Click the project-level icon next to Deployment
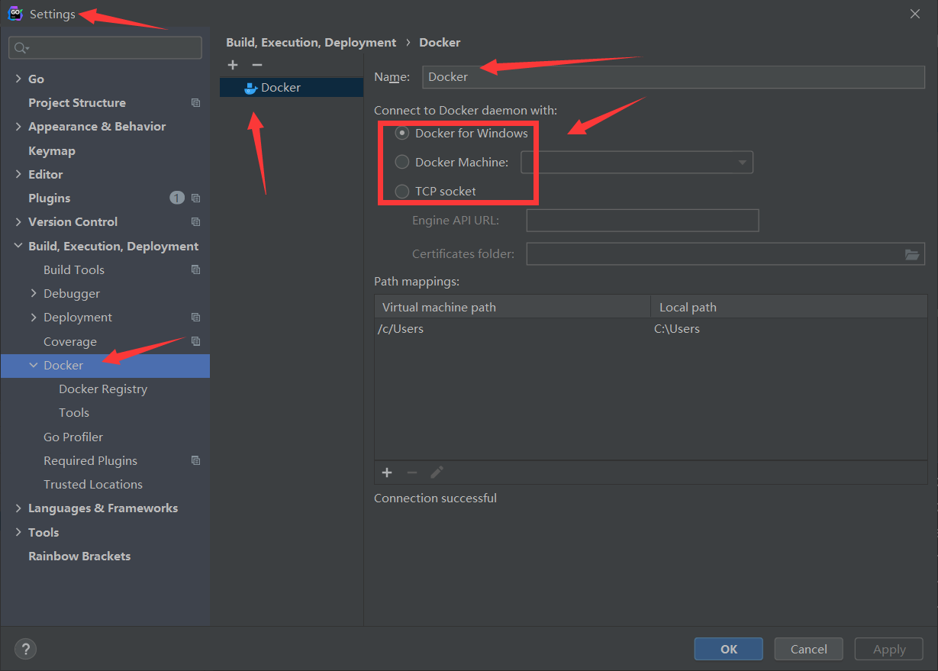This screenshot has height=671, width=938. coord(195,318)
